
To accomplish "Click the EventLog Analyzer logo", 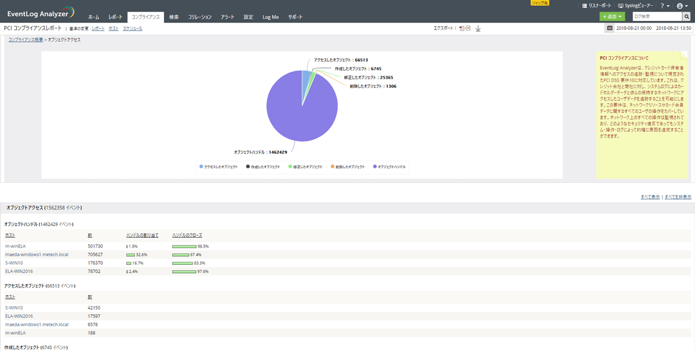I will (41, 13).
